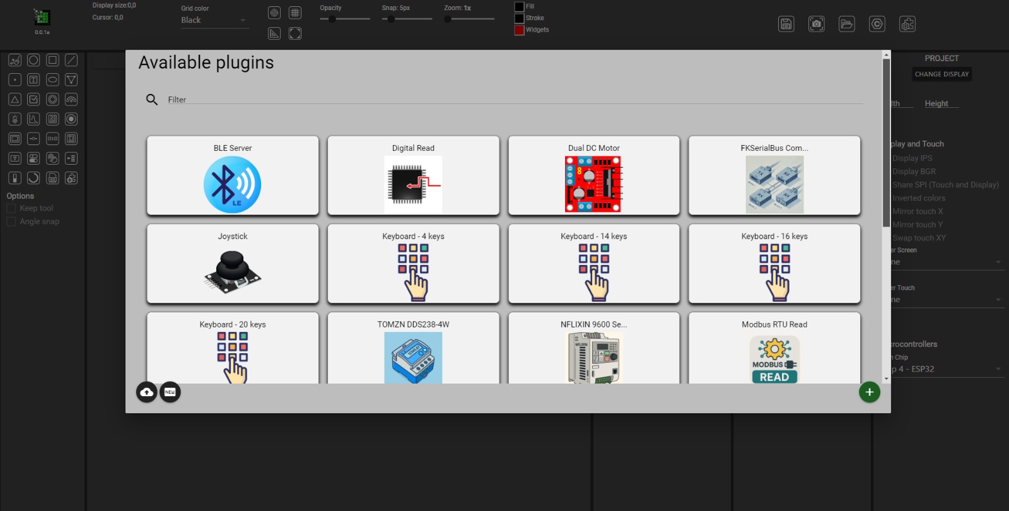Screen dimensions: 1009x511
Task: Open the Grid color dropdown
Action: coord(214,20)
